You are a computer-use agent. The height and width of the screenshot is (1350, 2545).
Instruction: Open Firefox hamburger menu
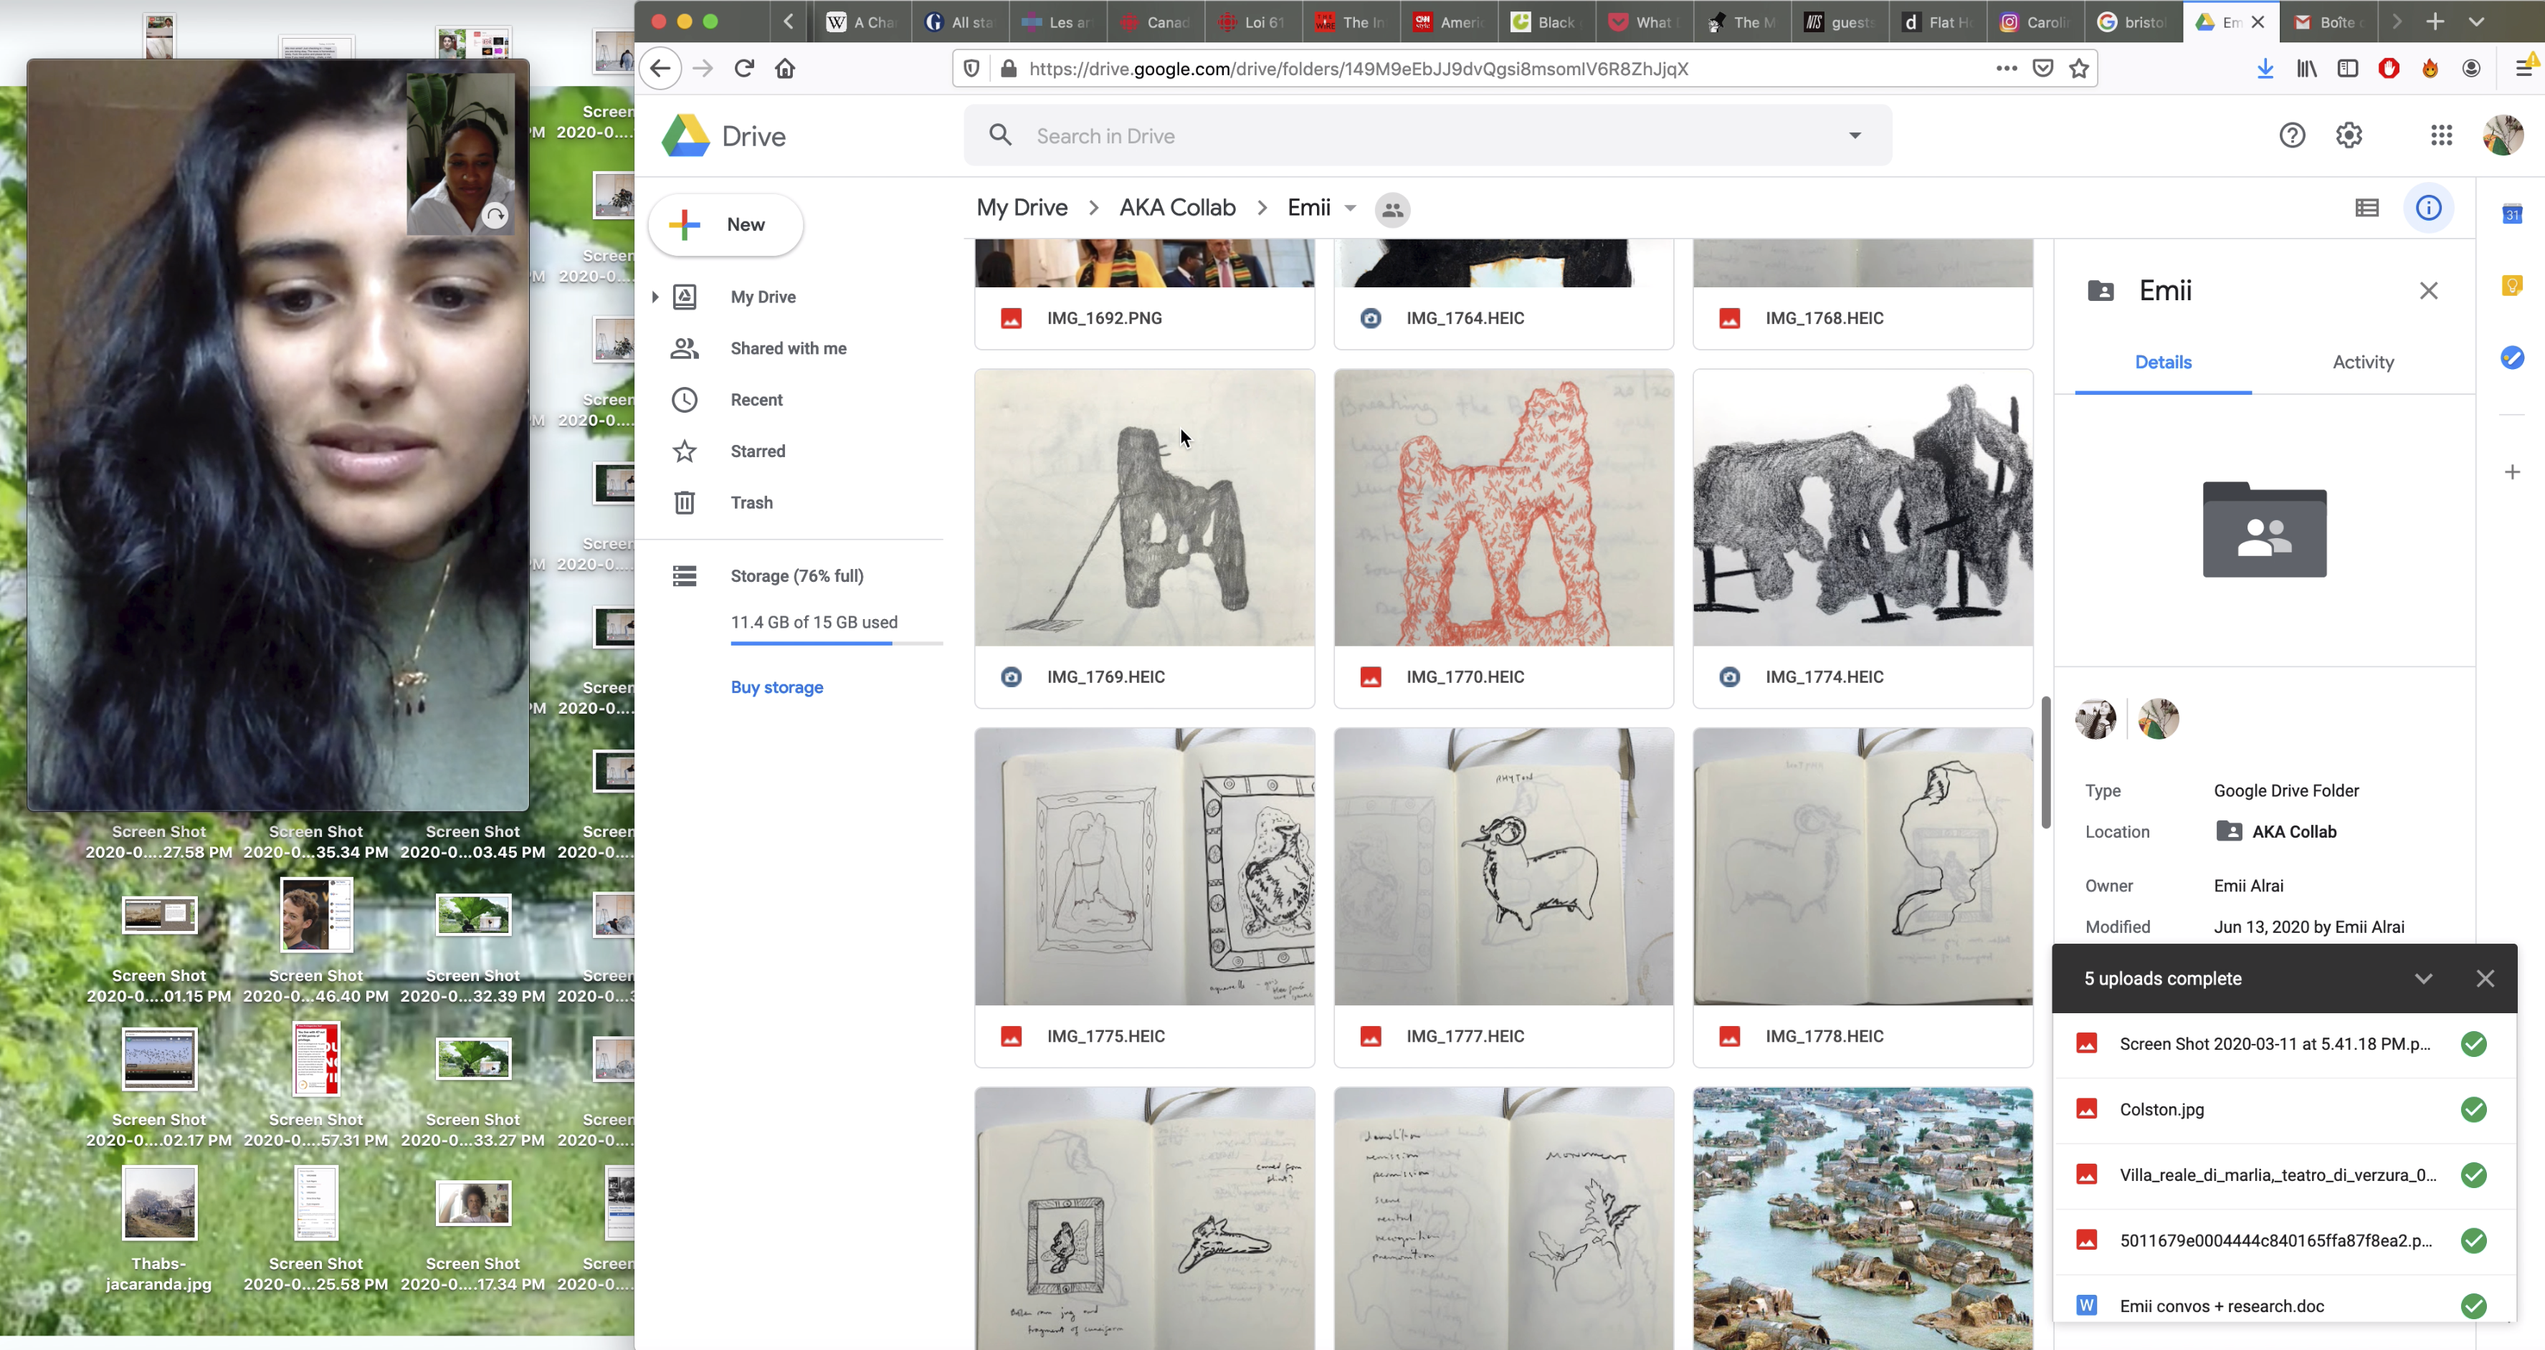2524,68
